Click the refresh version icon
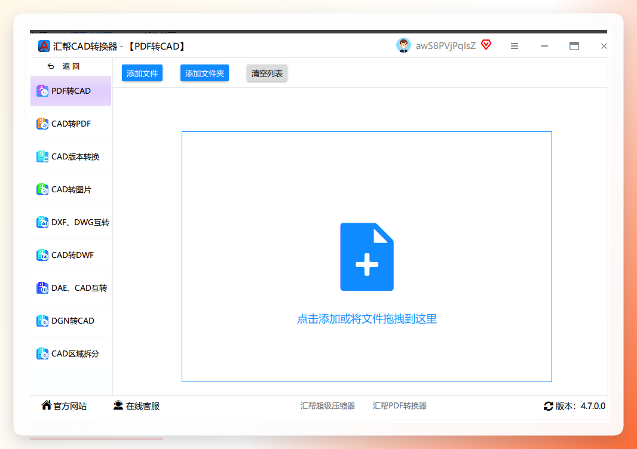637x449 pixels. tap(549, 406)
